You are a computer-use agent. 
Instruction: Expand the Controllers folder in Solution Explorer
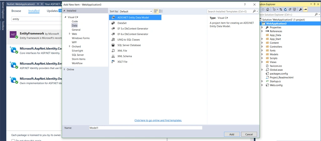click(262, 47)
